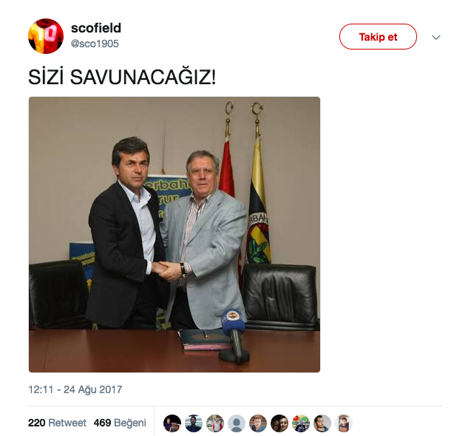Open the Darth Vader liker avatar
Screen dimensions: 468x436
coord(301,423)
